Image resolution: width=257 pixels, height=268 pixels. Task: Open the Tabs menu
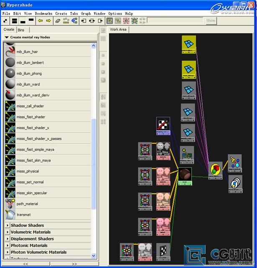click(x=74, y=13)
